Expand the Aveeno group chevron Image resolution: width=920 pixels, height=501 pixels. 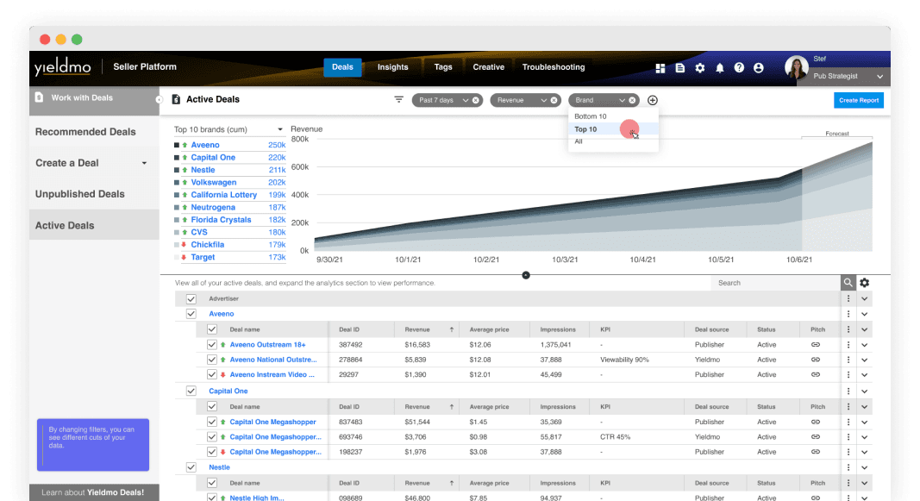tap(864, 314)
